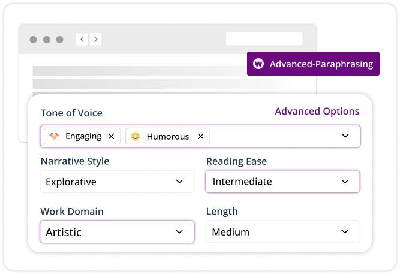Open the Reading Ease dropdown
The height and width of the screenshot is (274, 400).
tap(282, 182)
